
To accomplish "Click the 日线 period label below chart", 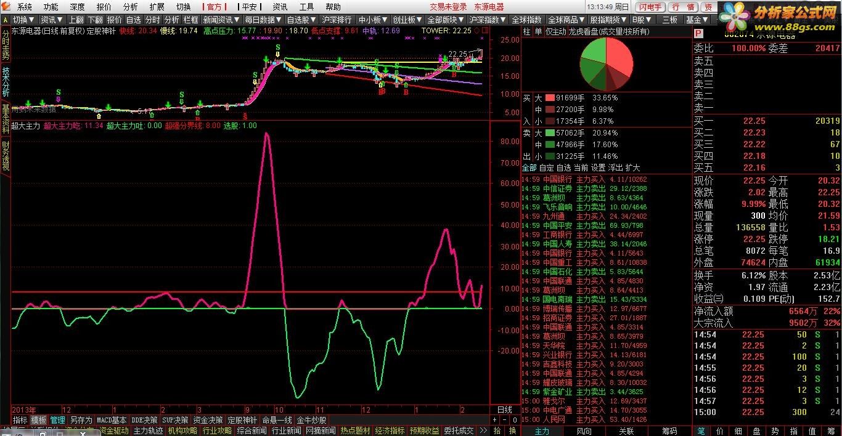I will (504, 410).
